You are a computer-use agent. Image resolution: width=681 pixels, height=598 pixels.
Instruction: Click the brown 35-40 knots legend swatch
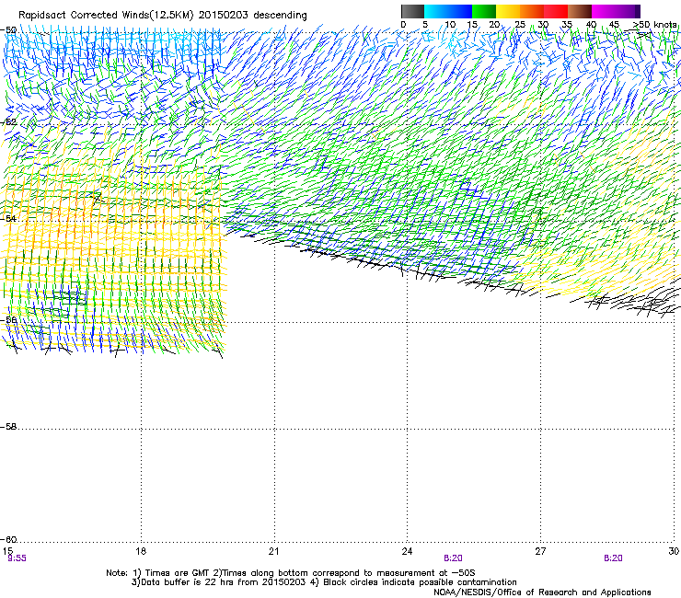pos(580,11)
